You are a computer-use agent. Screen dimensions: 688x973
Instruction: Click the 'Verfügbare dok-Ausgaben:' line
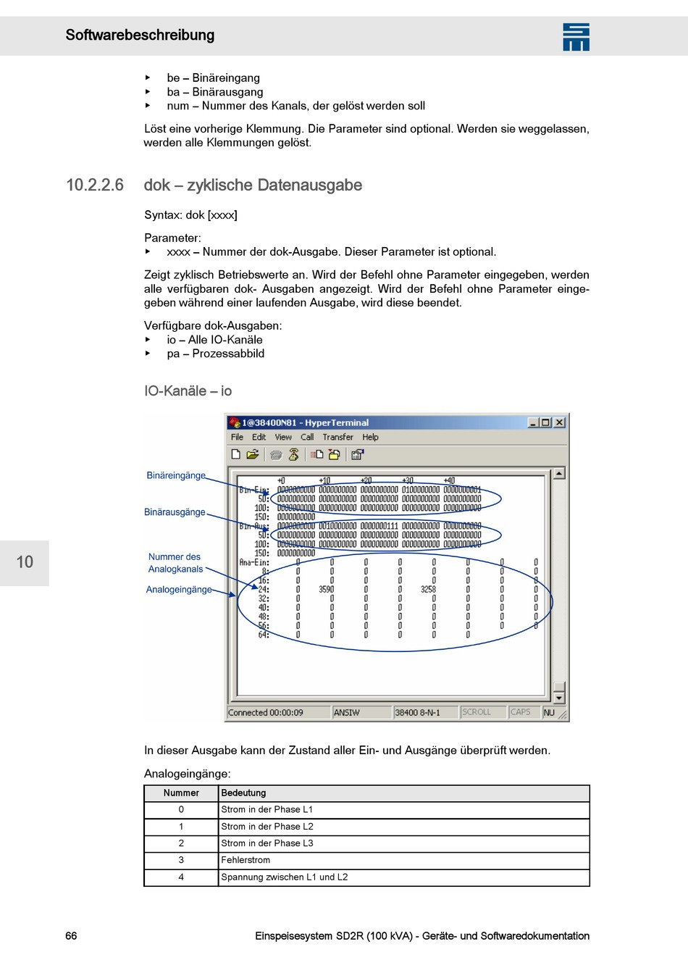pyautogui.click(x=213, y=326)
